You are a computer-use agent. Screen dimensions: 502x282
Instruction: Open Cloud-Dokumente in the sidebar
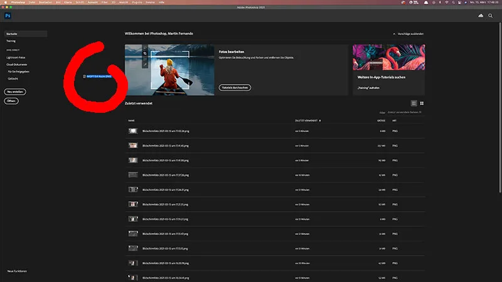17,65
